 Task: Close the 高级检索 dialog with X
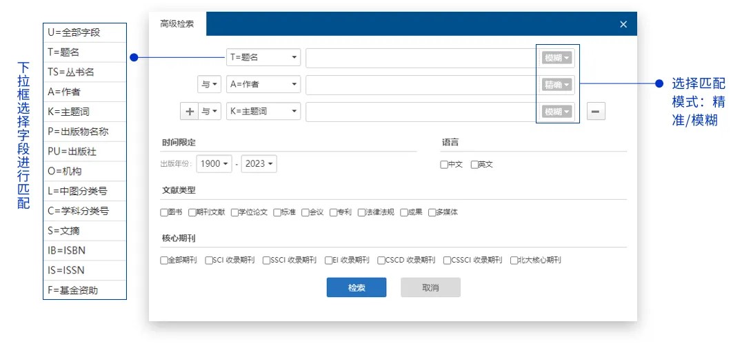pos(623,24)
